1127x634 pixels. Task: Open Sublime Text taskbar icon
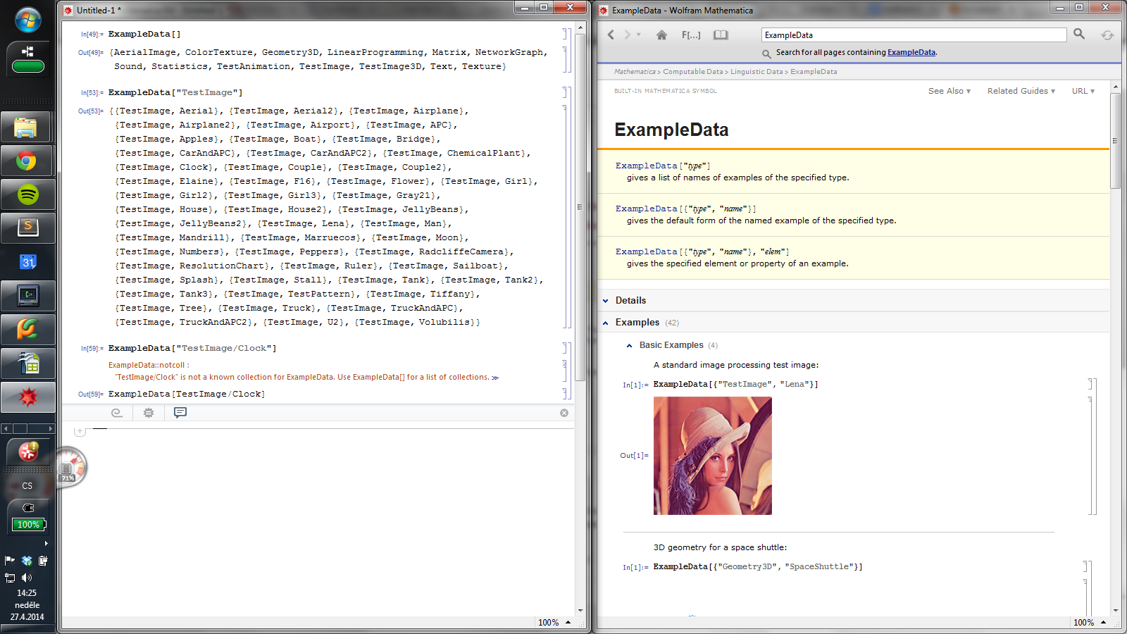coord(28,228)
